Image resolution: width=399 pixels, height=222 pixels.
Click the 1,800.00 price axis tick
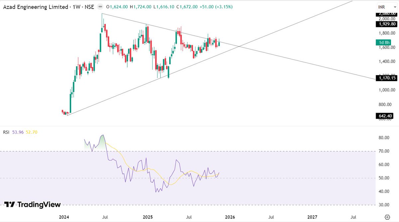pos(386,33)
